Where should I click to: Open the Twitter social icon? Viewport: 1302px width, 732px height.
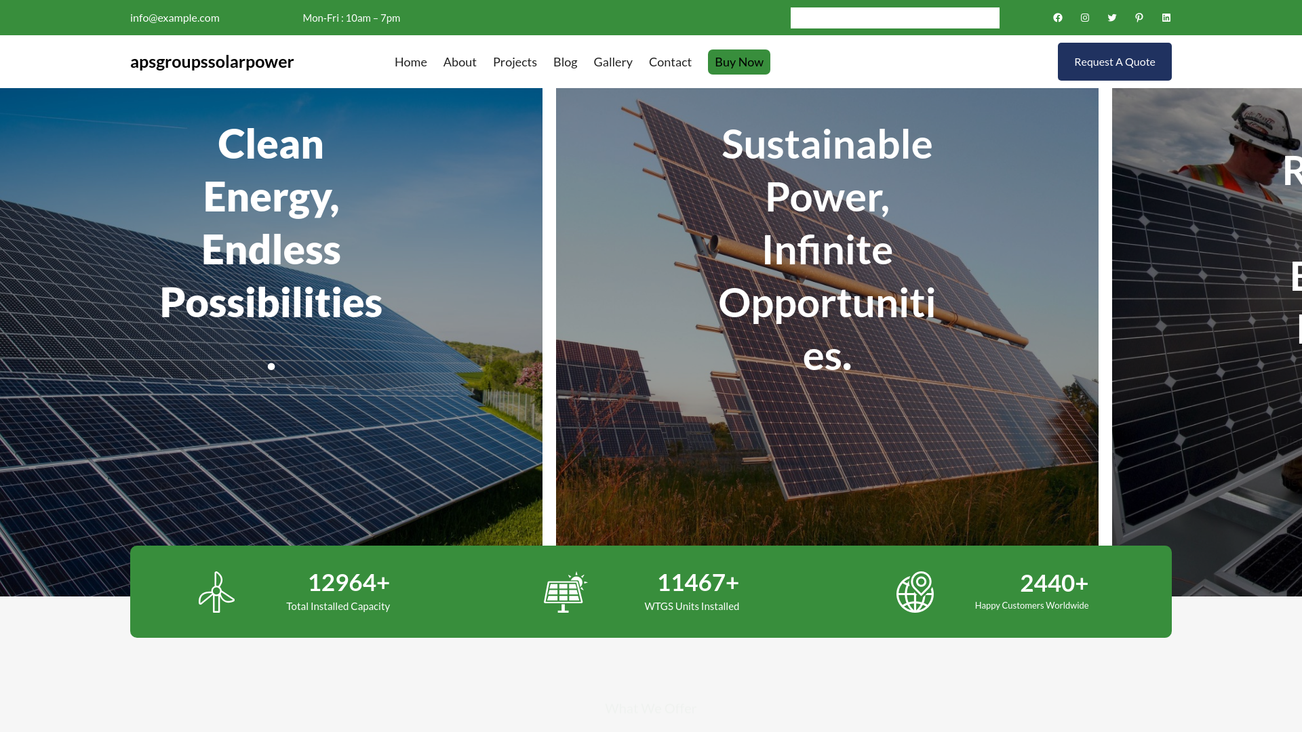[1112, 18]
